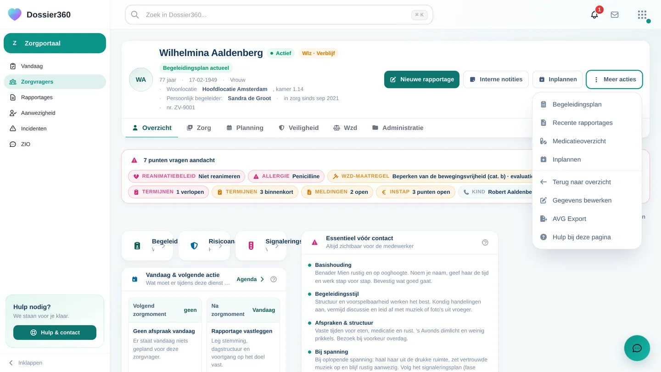The image size is (661, 372).
Task: Go to Vandaag in the sidebar
Action: click(55, 66)
